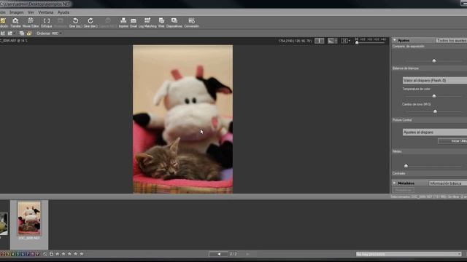Open the Ordenar sort dropdown

tap(49, 33)
